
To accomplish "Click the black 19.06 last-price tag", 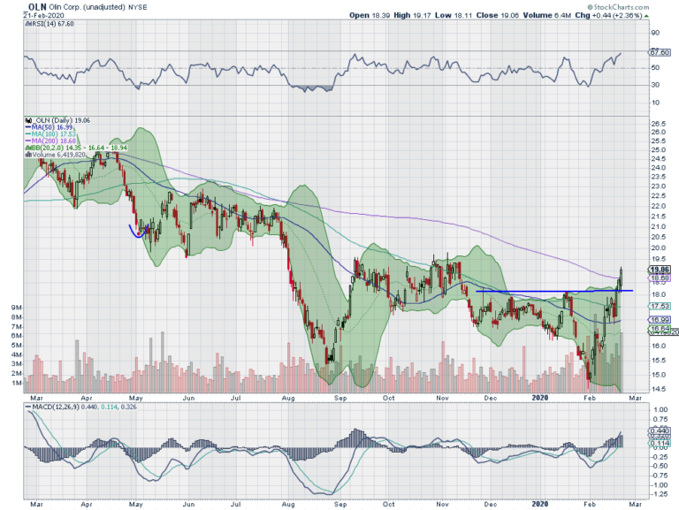I will [x=660, y=270].
